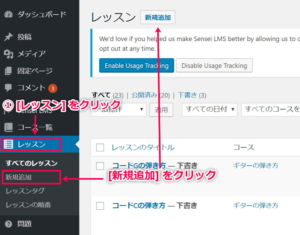
Task: Click the レッスン list icon
Action: [9, 144]
